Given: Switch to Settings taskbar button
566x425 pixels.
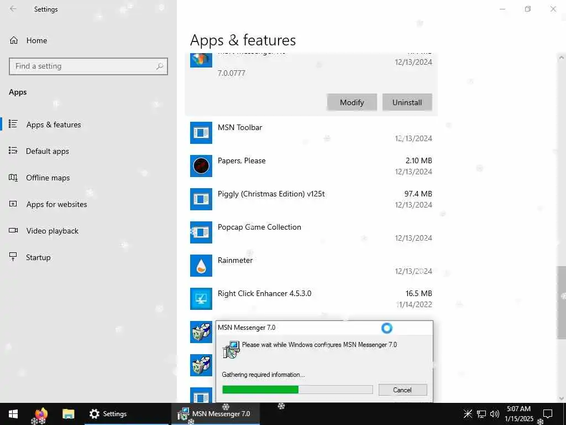Looking at the screenshot, I should (127, 414).
